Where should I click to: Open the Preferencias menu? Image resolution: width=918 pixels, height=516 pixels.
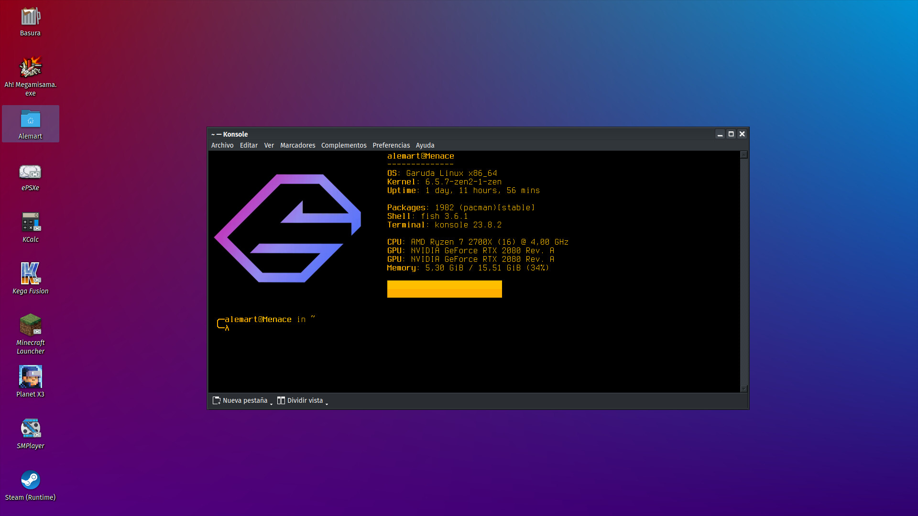pos(391,145)
